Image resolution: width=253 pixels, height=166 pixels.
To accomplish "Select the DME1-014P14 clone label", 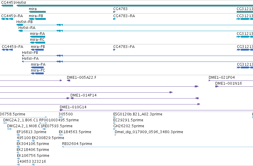I will point(84,95).
